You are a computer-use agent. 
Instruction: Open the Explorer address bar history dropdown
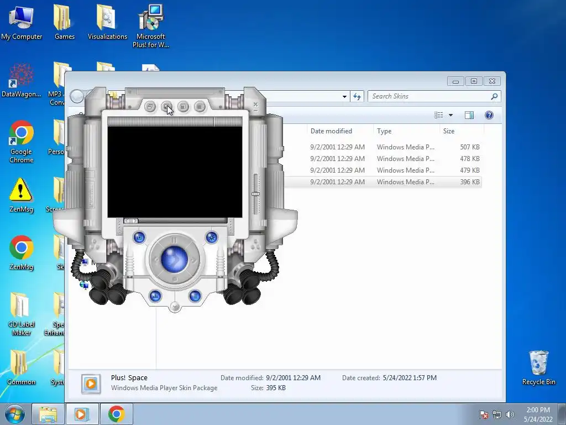[344, 96]
